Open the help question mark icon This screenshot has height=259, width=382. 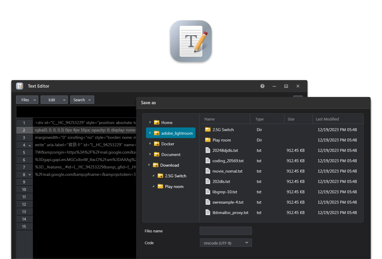point(262,86)
